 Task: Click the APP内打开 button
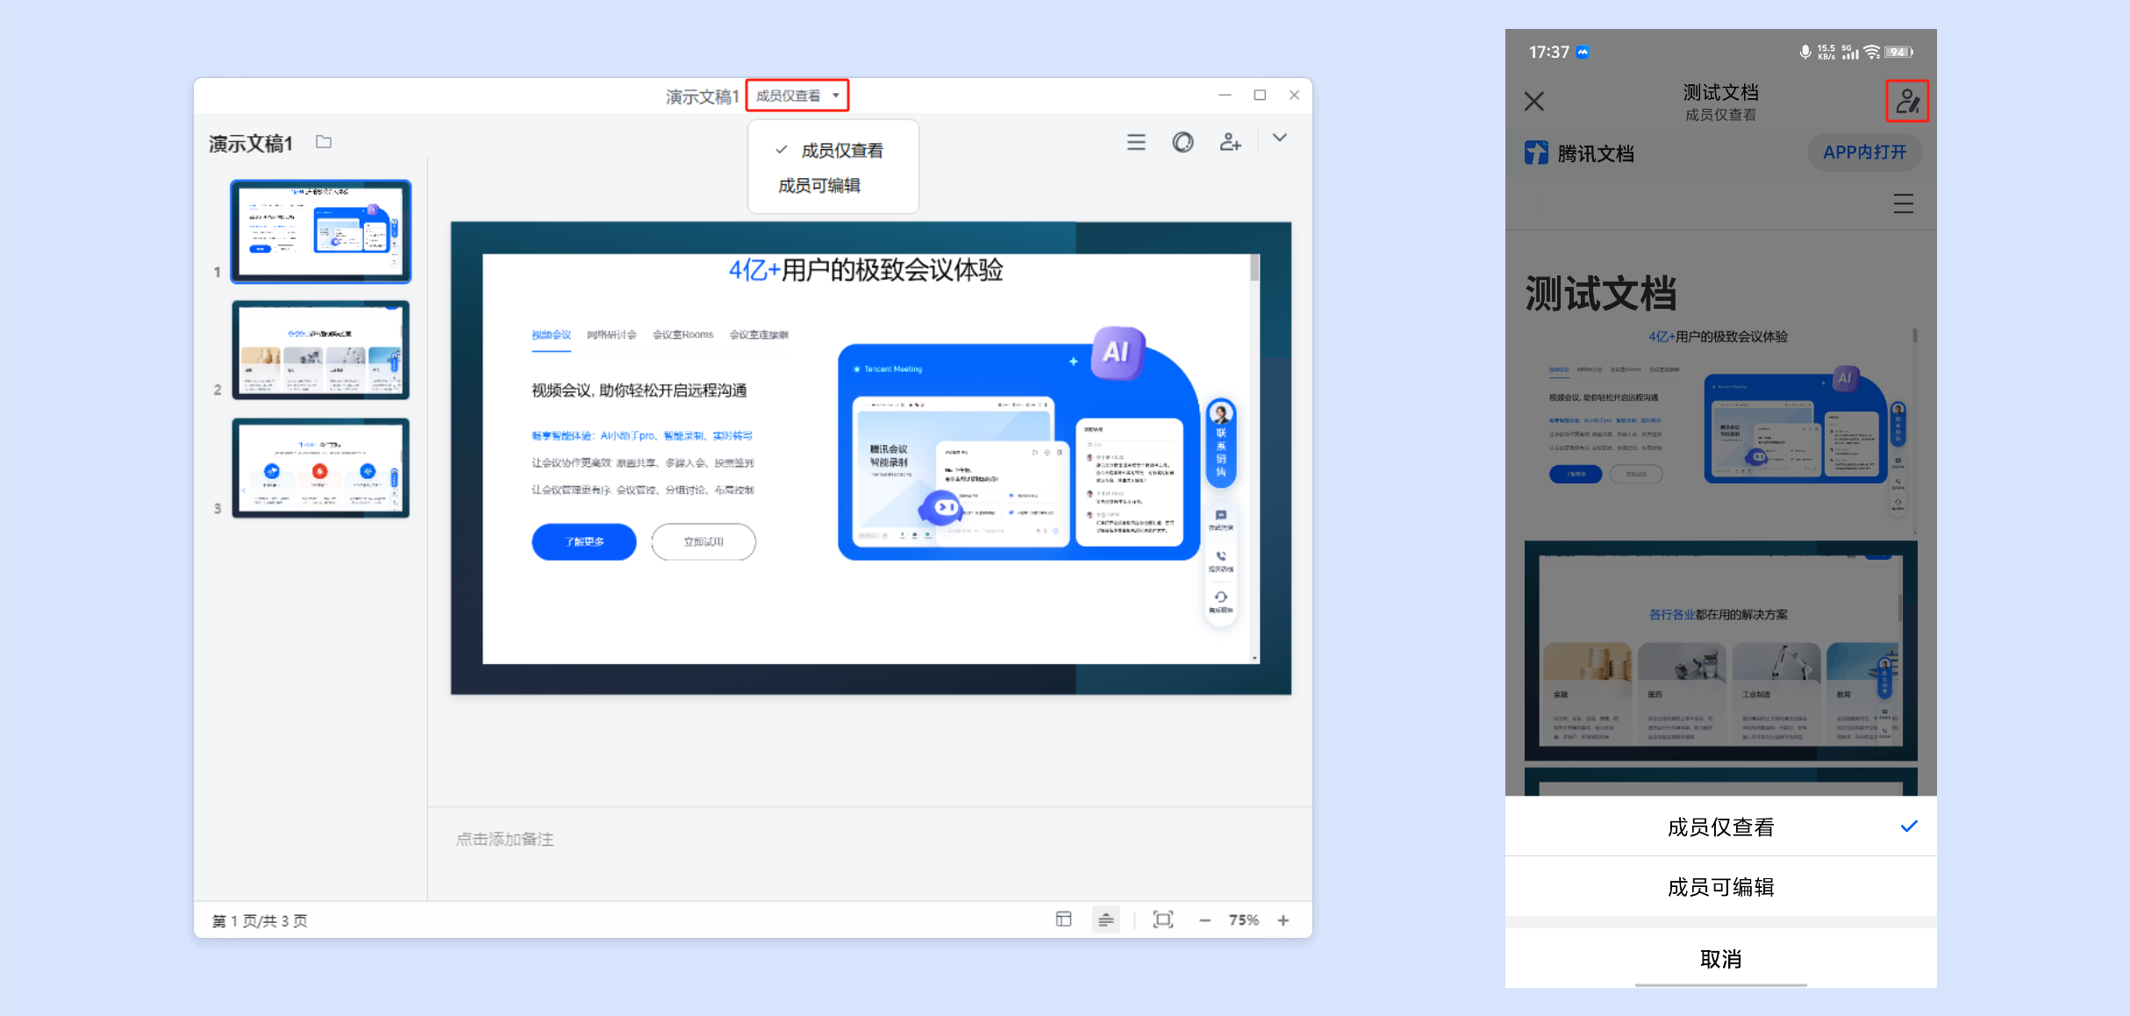[x=1864, y=153]
